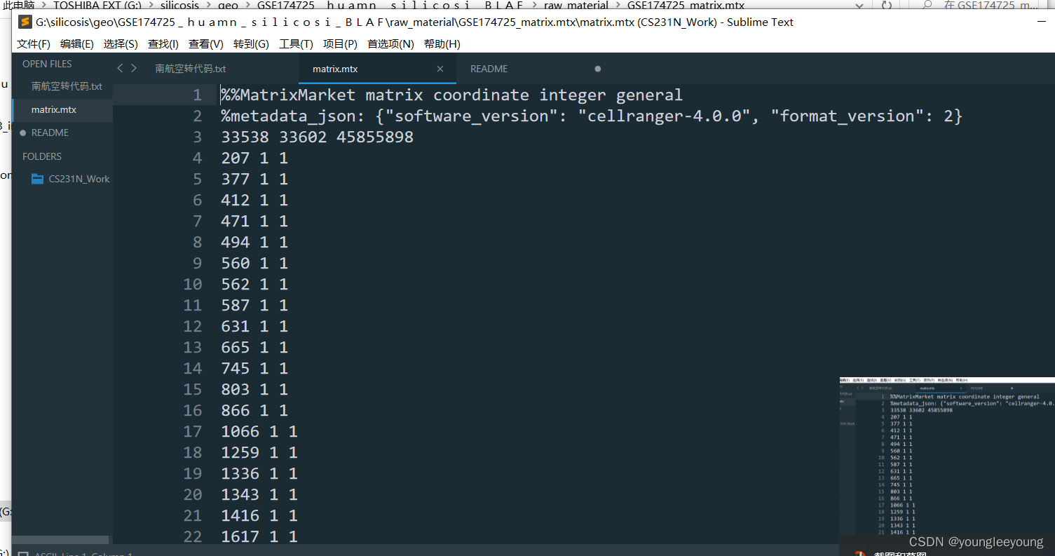1055x556 pixels.
Task: Select README in the open files sidebar
Action: pos(50,133)
